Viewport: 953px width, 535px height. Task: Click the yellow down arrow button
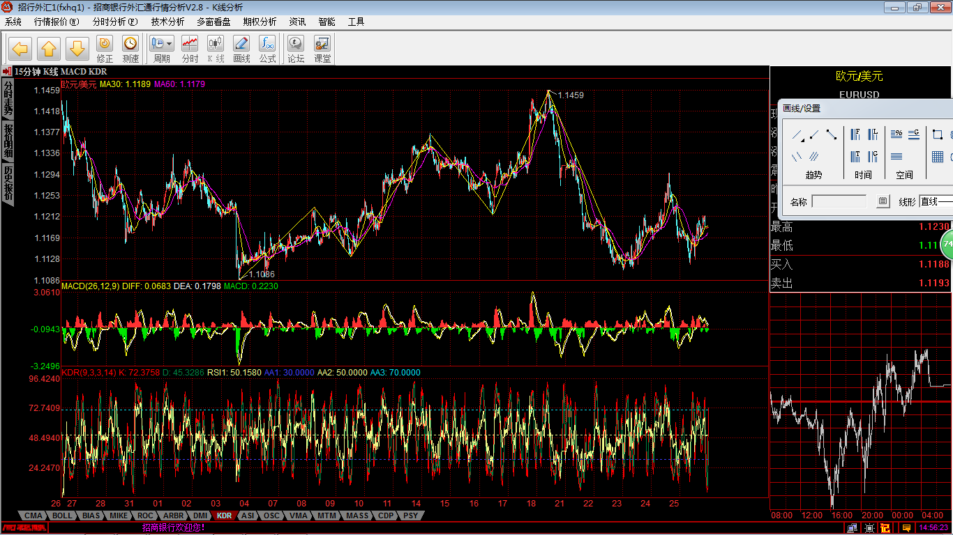coord(77,49)
